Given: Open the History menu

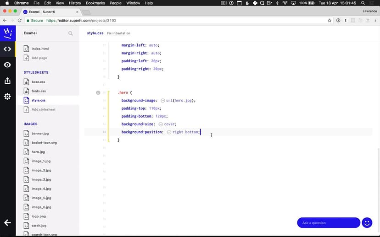Looking at the screenshot, I should point(75,3).
